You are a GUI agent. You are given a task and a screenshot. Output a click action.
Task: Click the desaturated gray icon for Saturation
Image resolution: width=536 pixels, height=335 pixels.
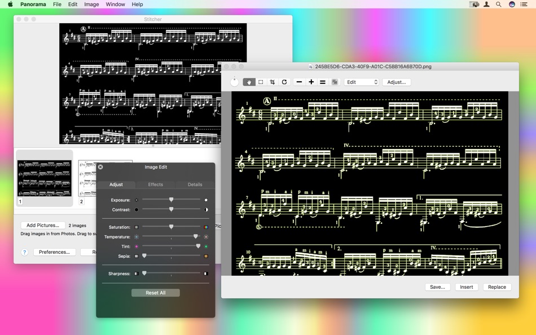(137, 227)
